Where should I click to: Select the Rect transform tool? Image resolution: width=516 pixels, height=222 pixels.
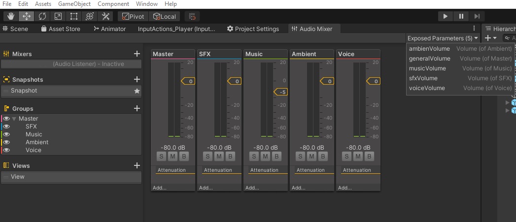pyautogui.click(x=74, y=16)
